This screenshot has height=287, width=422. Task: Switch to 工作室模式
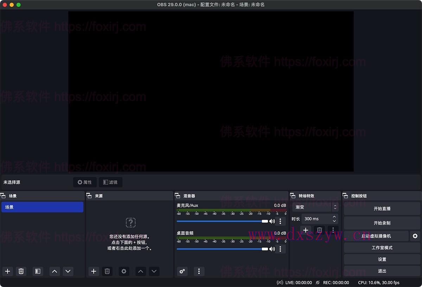(382, 248)
